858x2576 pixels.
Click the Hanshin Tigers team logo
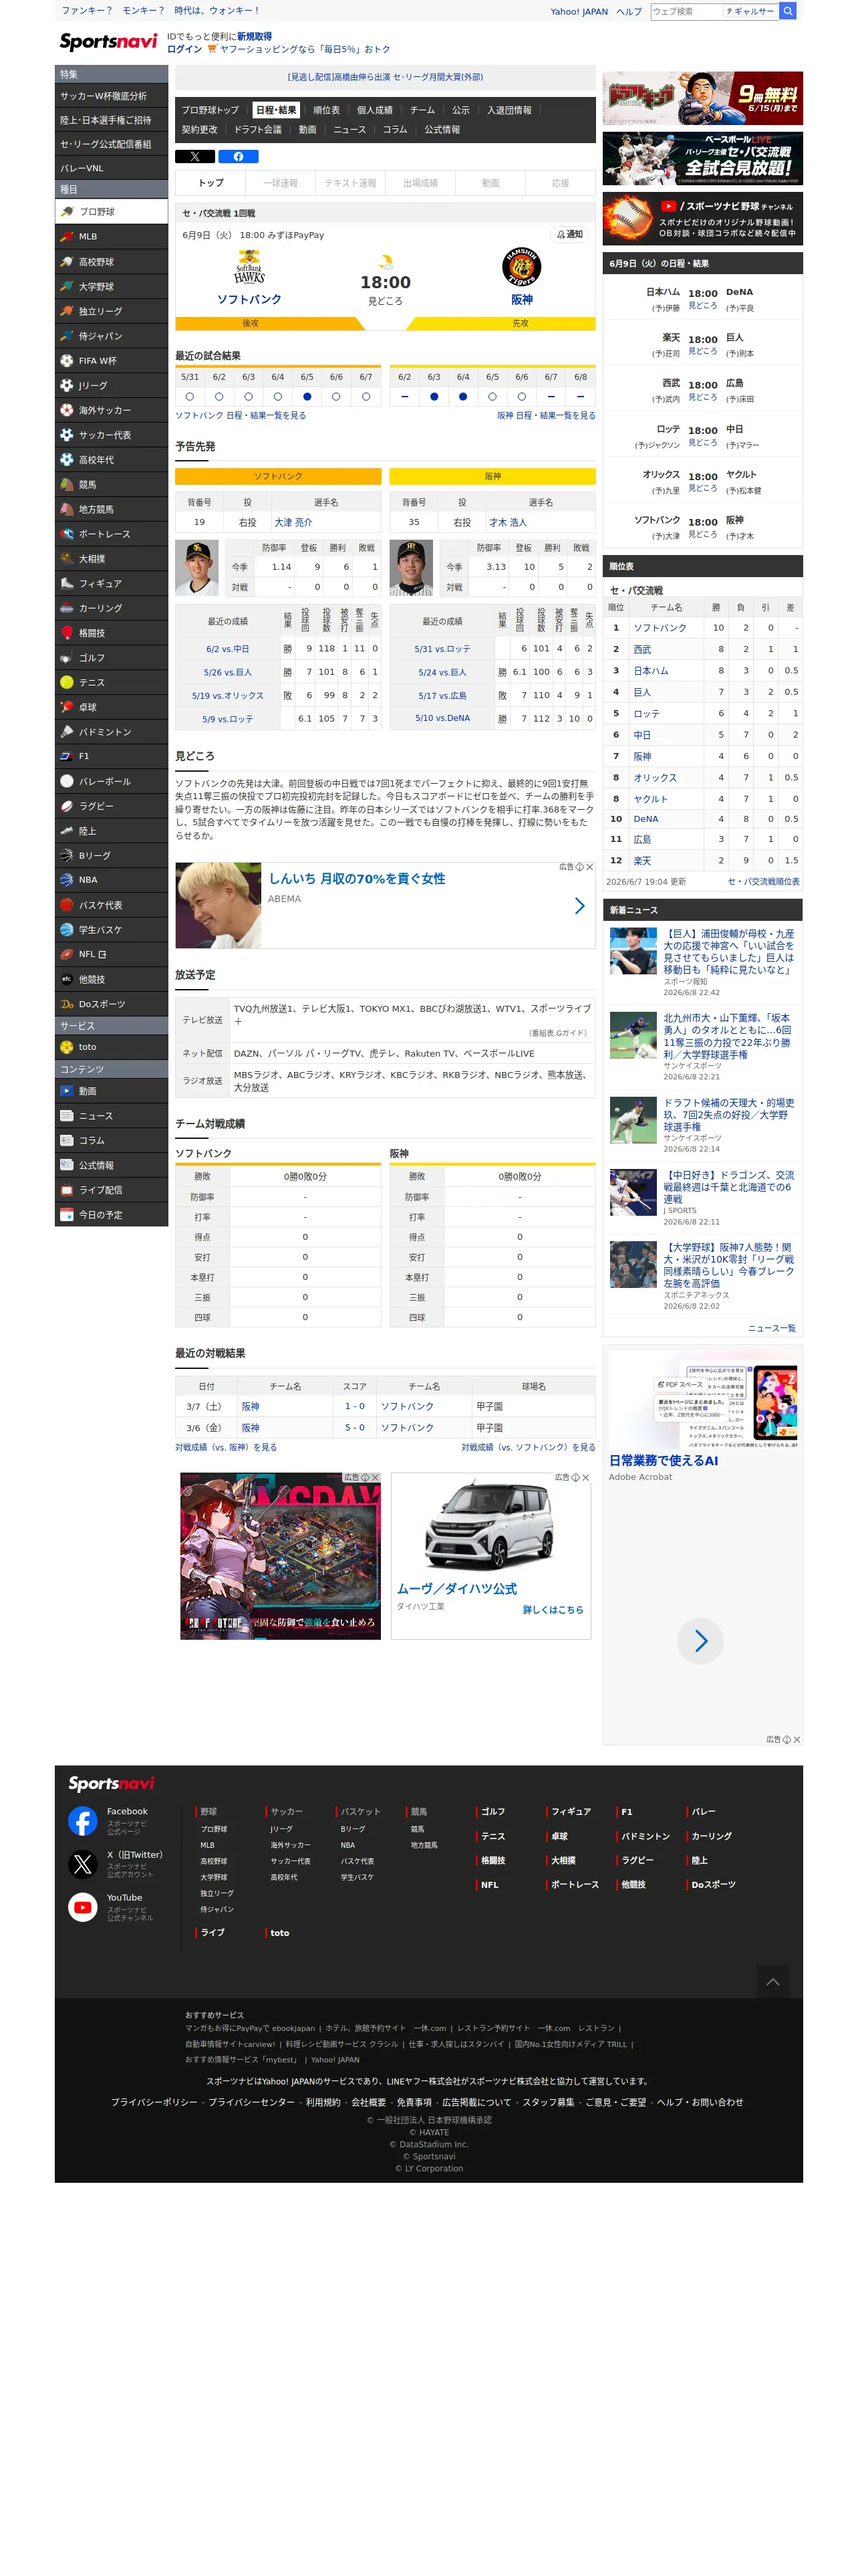521,268
